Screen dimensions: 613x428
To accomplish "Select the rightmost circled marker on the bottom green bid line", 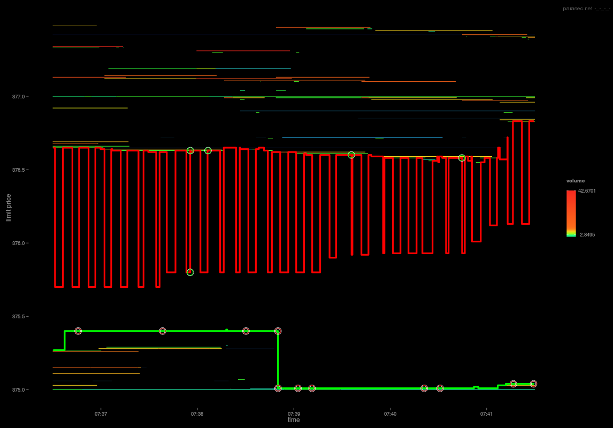I will click(x=533, y=383).
